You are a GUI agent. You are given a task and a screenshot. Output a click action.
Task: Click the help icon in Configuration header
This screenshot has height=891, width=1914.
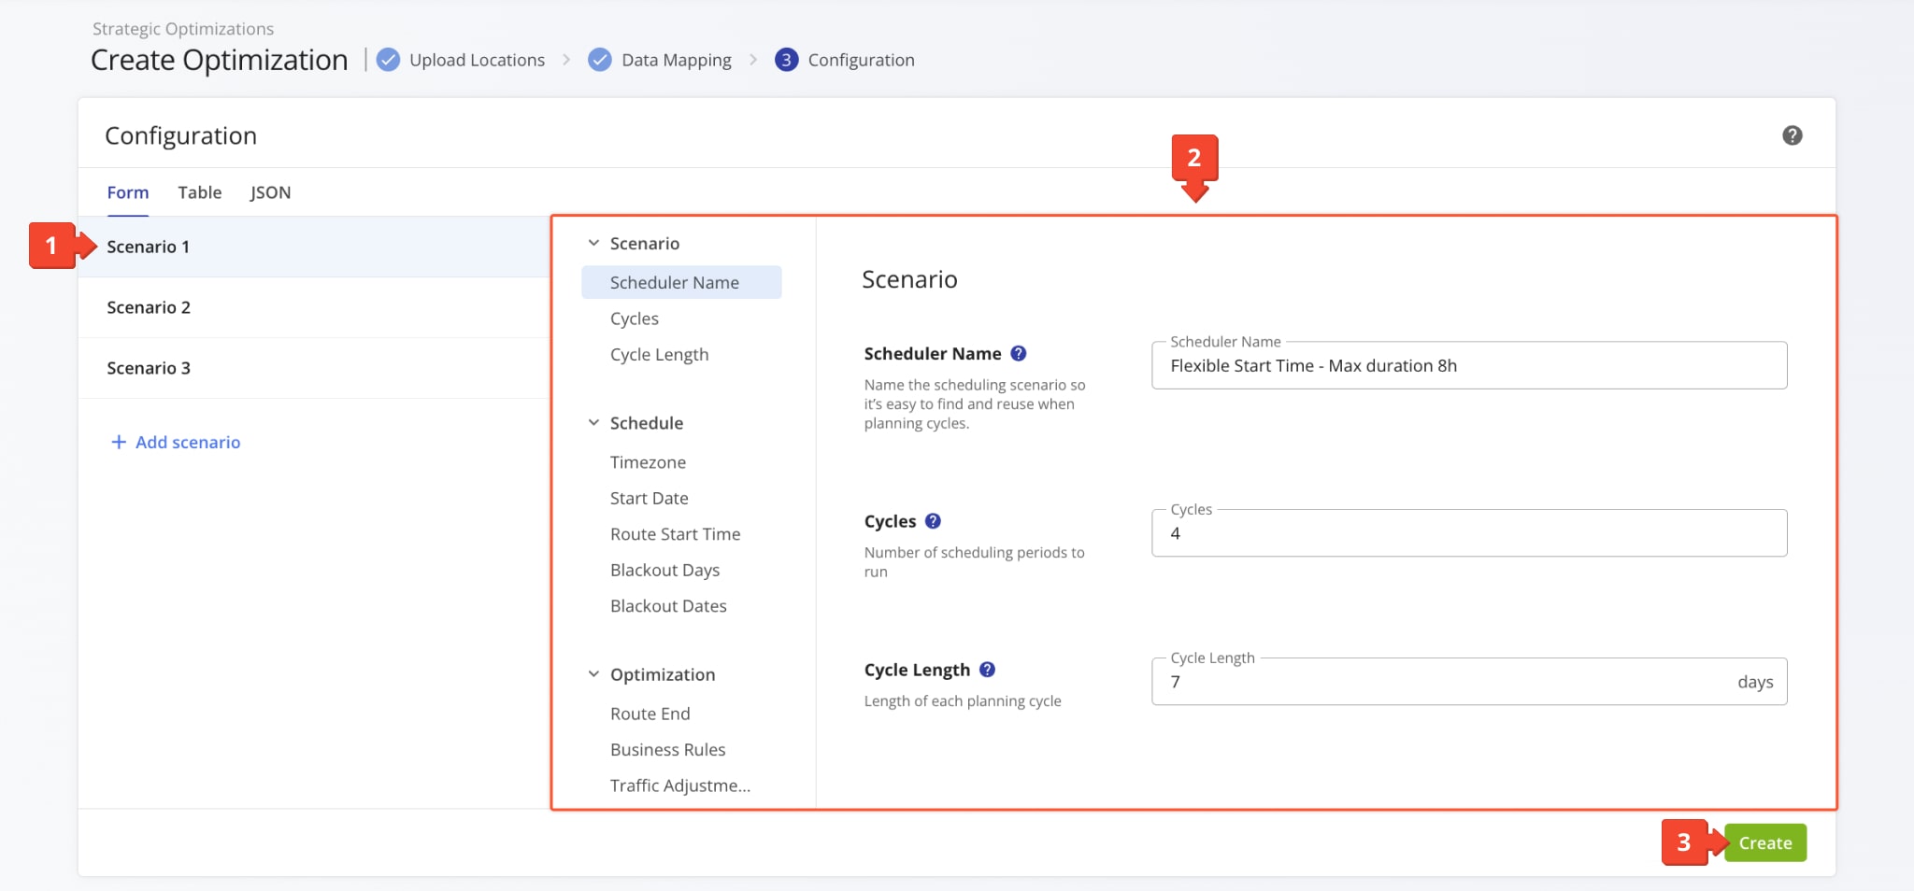[1792, 135]
